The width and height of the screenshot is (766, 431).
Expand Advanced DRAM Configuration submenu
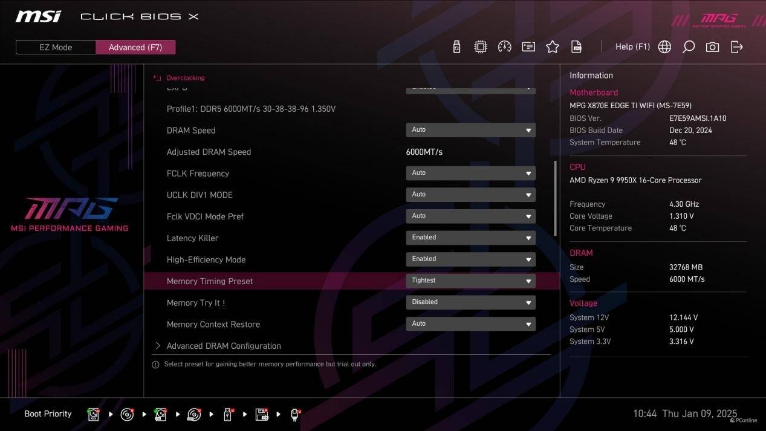[223, 346]
